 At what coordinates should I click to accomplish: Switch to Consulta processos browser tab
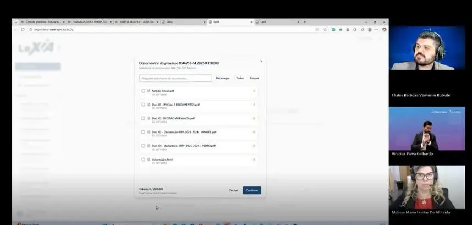(41, 22)
